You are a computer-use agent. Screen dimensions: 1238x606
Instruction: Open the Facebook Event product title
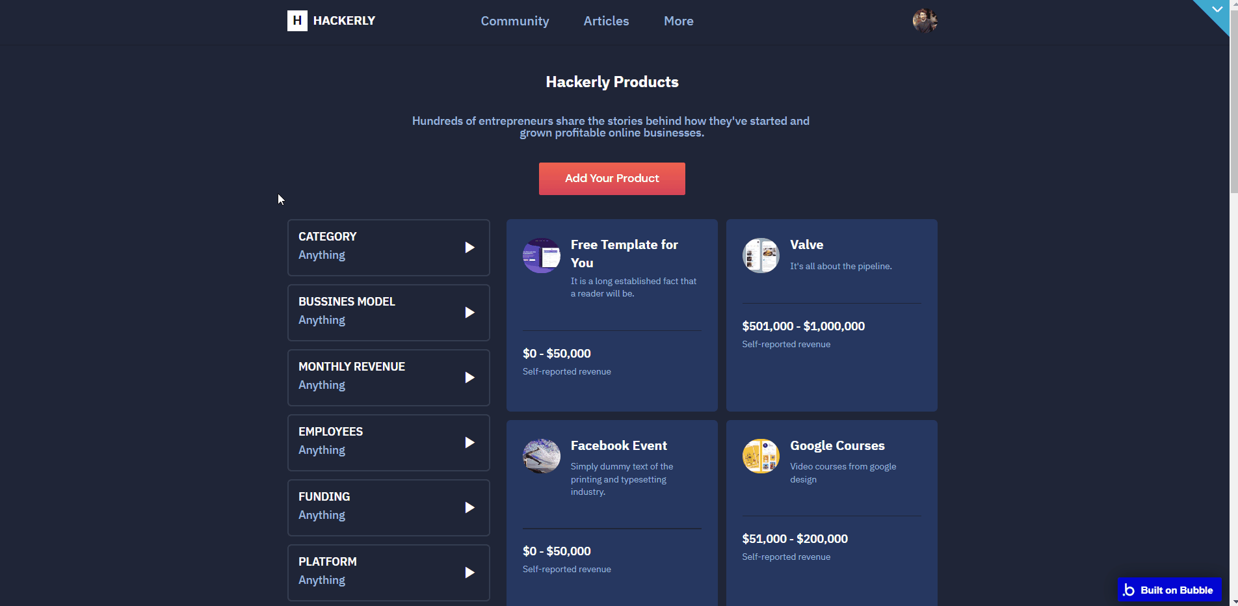tap(619, 445)
